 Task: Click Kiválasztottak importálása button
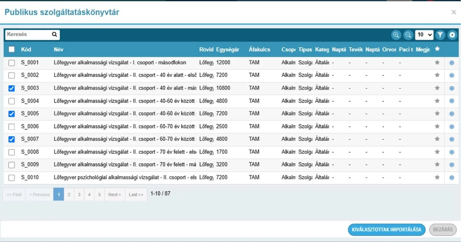(x=387, y=230)
